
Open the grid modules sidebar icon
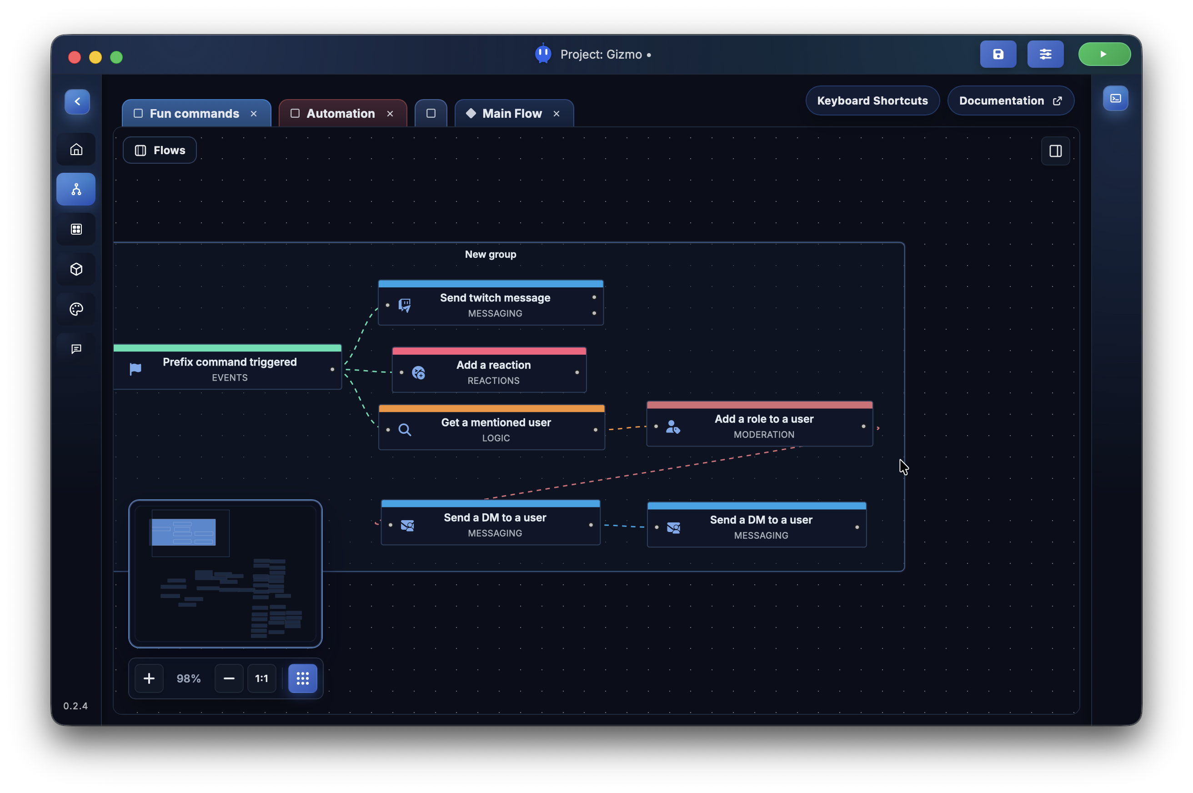(x=76, y=229)
